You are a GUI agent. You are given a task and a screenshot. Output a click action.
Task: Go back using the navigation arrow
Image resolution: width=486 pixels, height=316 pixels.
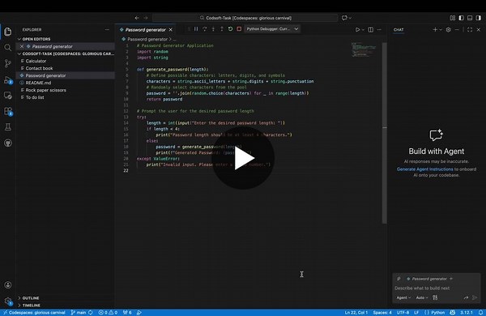137,18
